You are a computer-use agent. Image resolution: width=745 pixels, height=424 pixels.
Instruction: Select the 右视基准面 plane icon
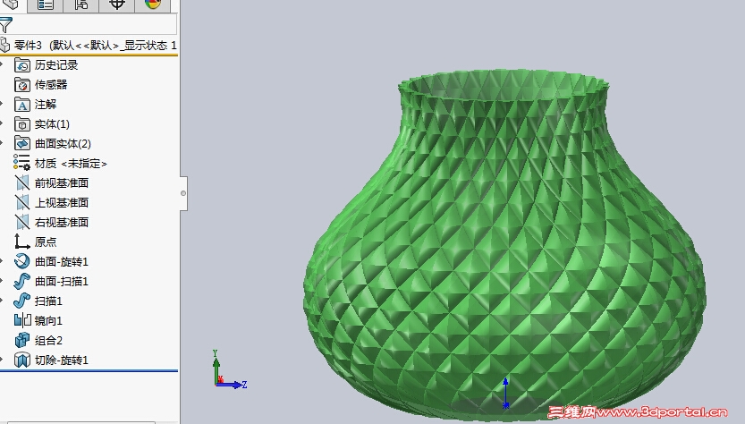22,223
